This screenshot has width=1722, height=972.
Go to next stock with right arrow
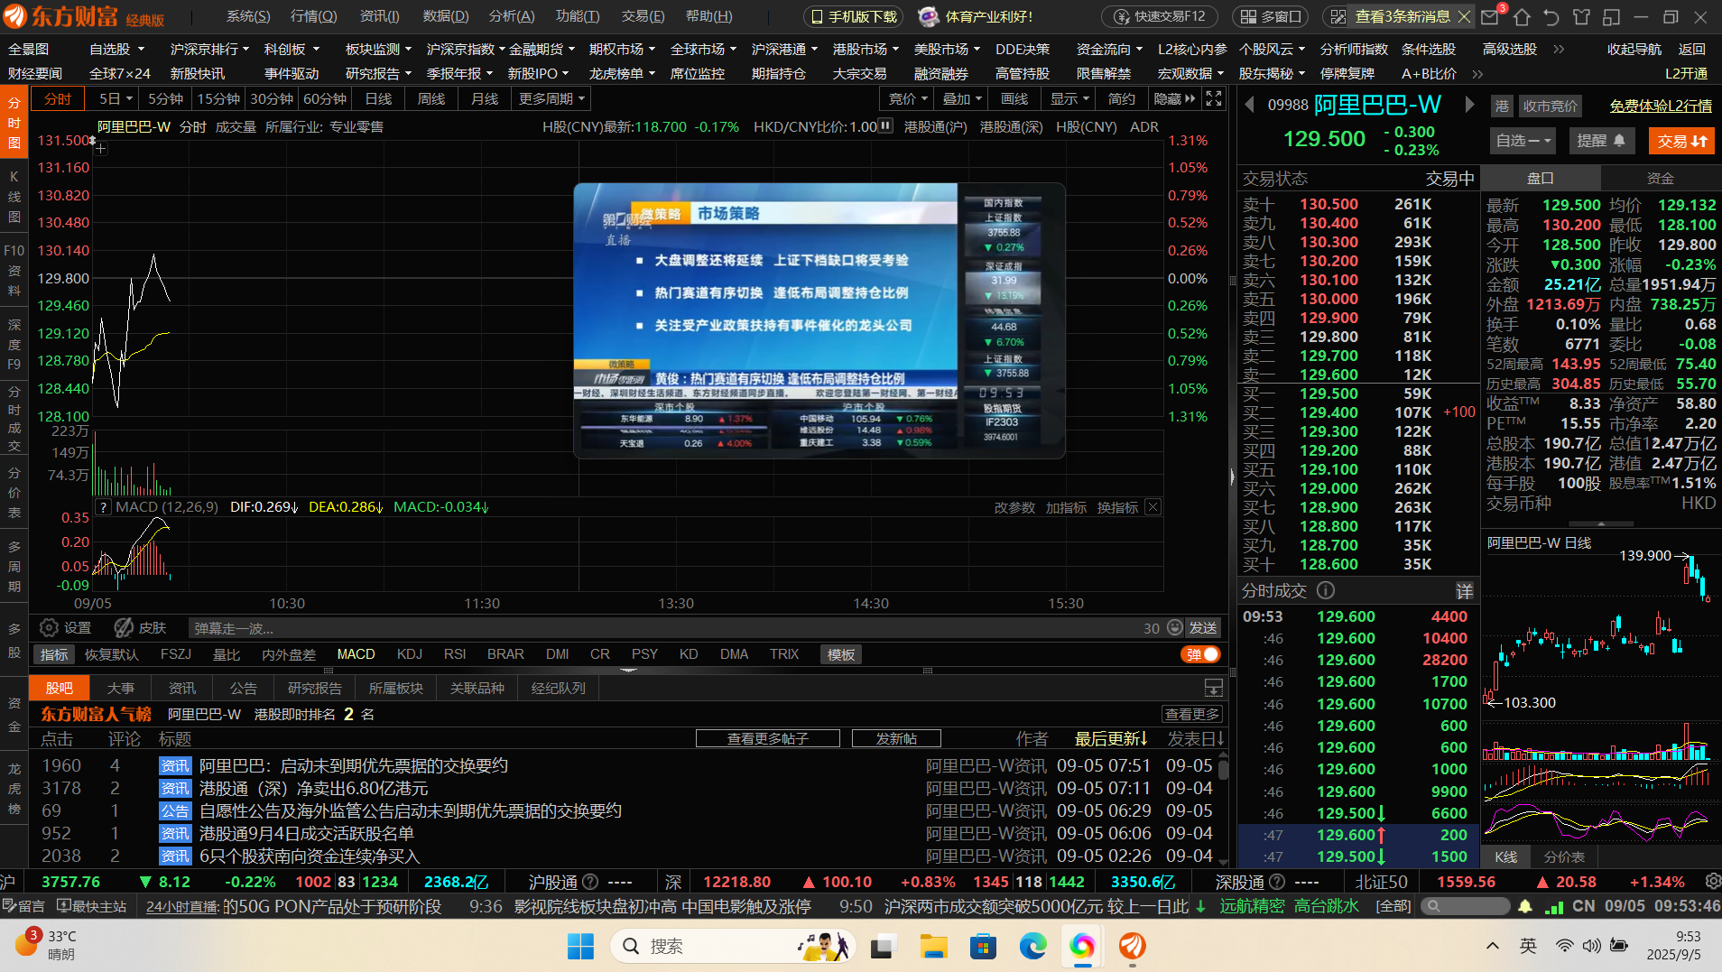click(x=1469, y=105)
